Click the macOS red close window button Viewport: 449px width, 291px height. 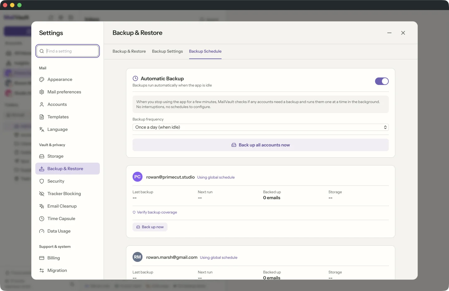point(5,5)
